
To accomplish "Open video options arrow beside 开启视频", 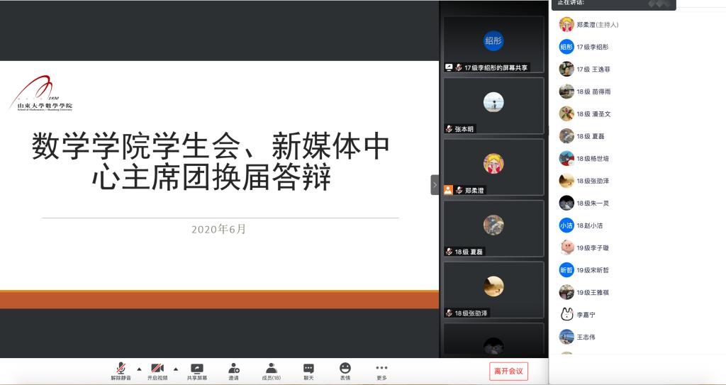I will [x=176, y=369].
